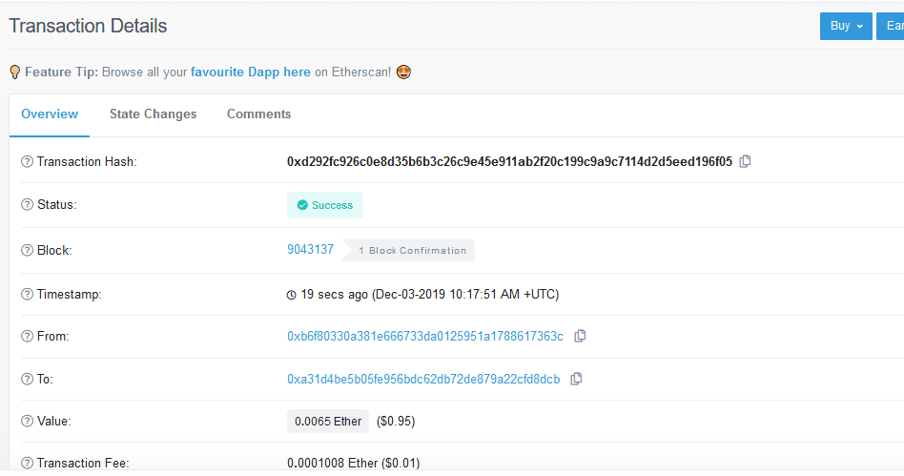
Task: Open block number 9043137 link
Action: click(x=310, y=250)
